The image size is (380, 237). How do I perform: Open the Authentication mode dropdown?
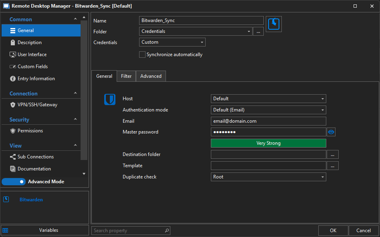[268, 110]
